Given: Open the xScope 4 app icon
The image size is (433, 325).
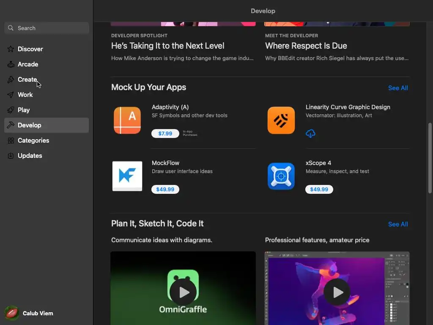Looking at the screenshot, I should pos(281,176).
